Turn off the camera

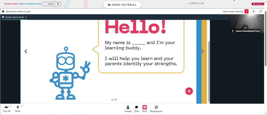[x=6, y=109]
